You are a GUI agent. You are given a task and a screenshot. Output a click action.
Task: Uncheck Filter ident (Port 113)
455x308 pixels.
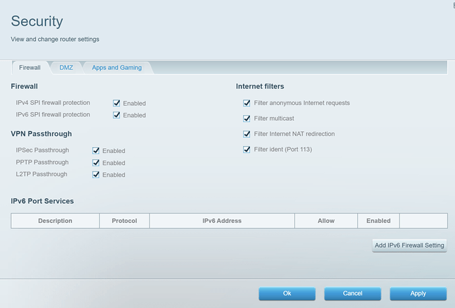247,150
